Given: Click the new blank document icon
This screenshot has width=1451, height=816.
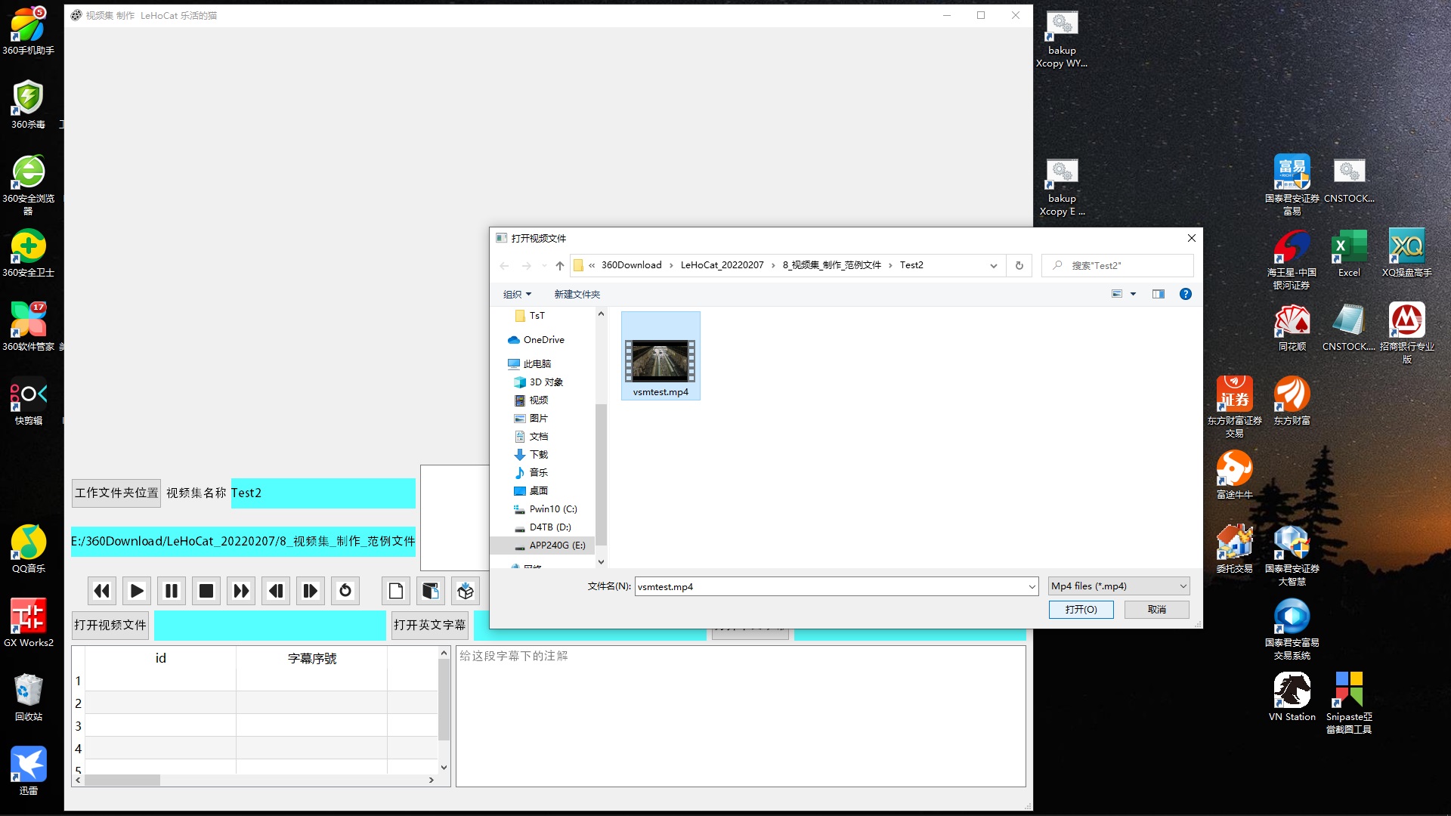Looking at the screenshot, I should click(x=395, y=591).
